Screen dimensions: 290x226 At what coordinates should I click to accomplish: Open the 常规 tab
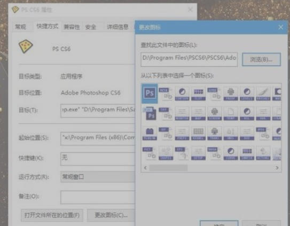(x=20, y=27)
